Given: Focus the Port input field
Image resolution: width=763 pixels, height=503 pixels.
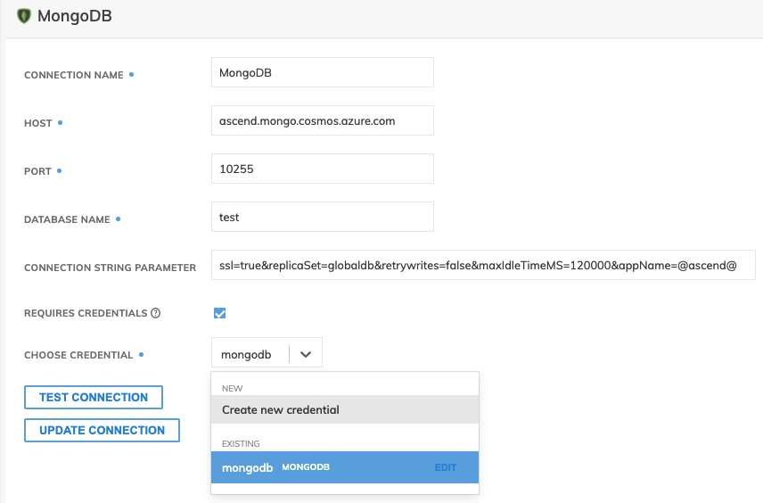Looking at the screenshot, I should 322,169.
